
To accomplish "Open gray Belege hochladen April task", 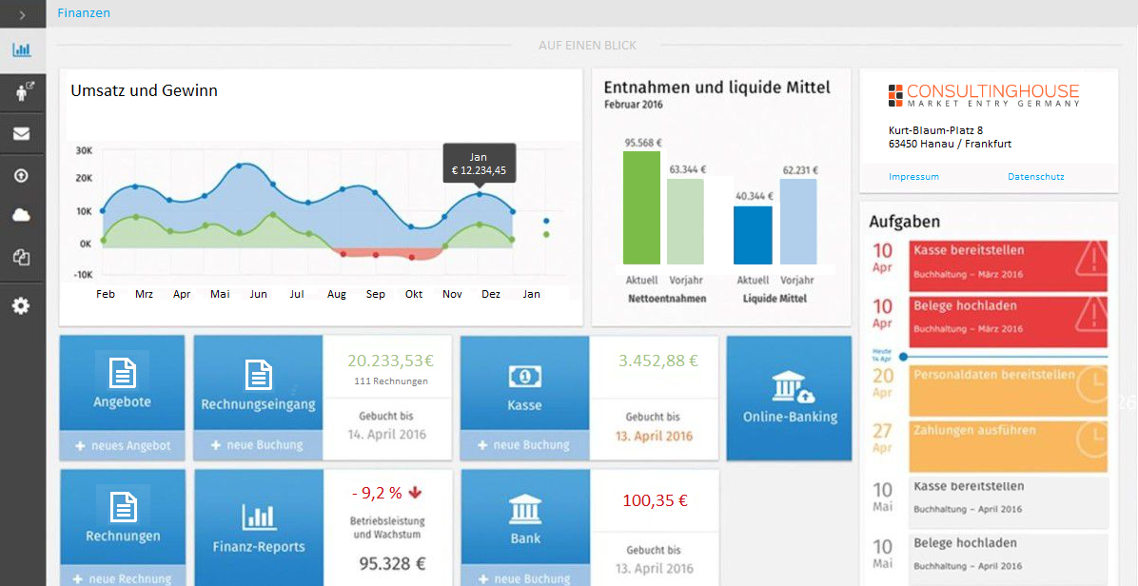I will coord(1008,559).
